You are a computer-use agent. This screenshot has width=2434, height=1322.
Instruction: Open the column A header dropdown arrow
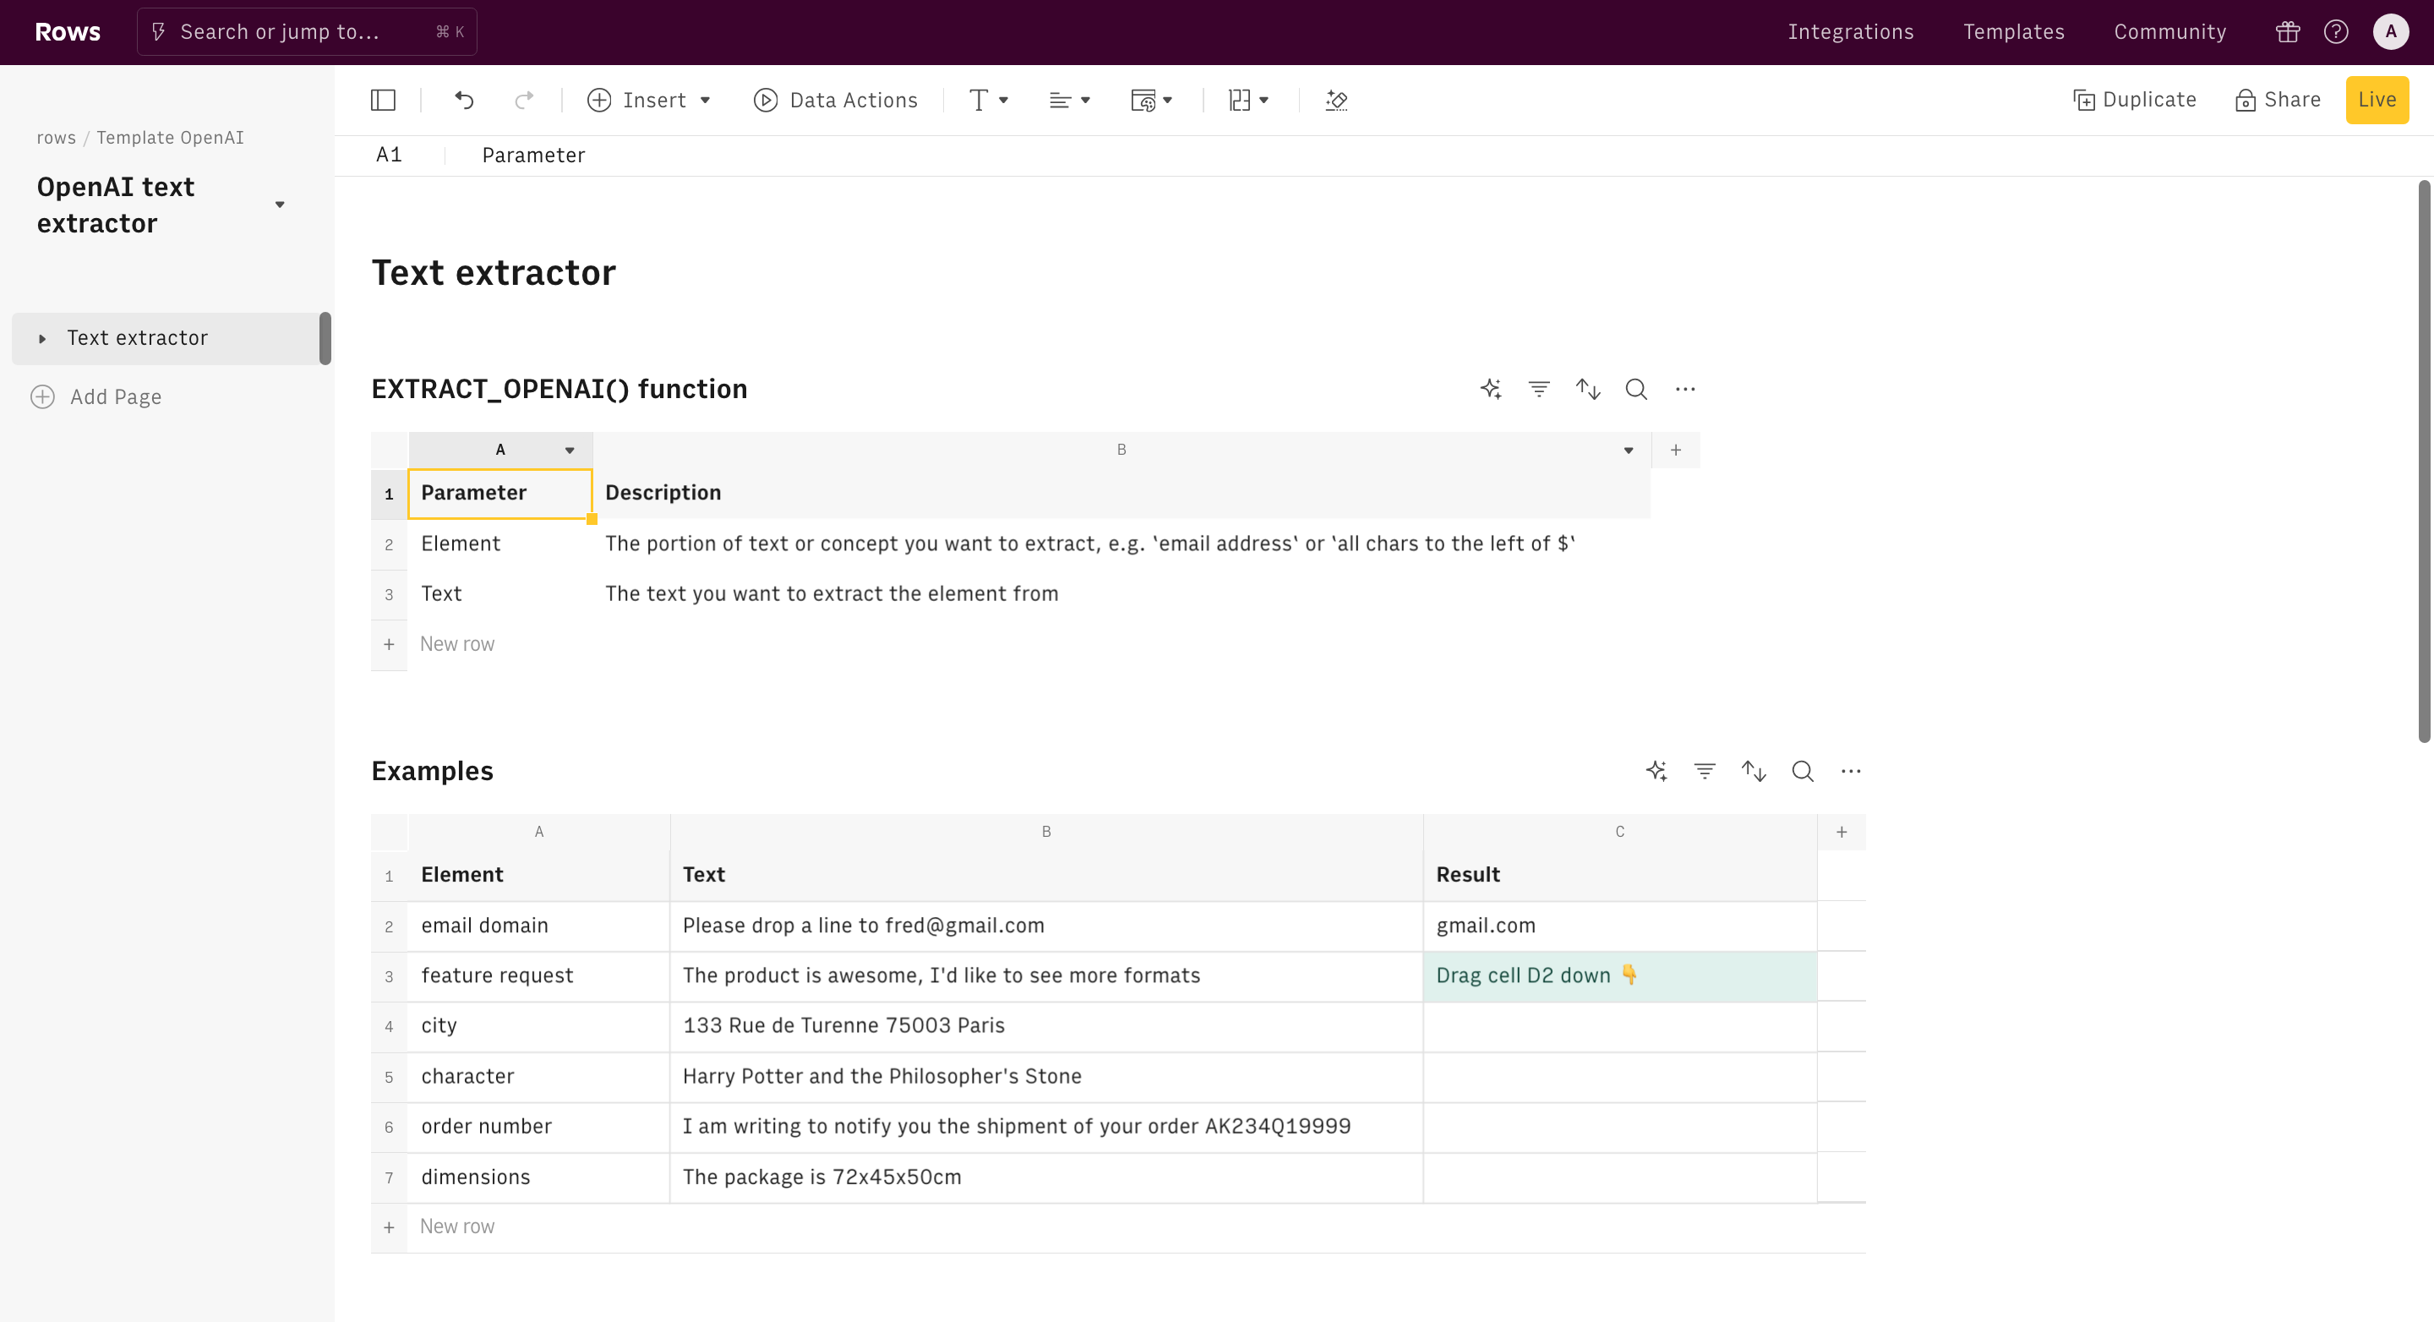coord(570,451)
